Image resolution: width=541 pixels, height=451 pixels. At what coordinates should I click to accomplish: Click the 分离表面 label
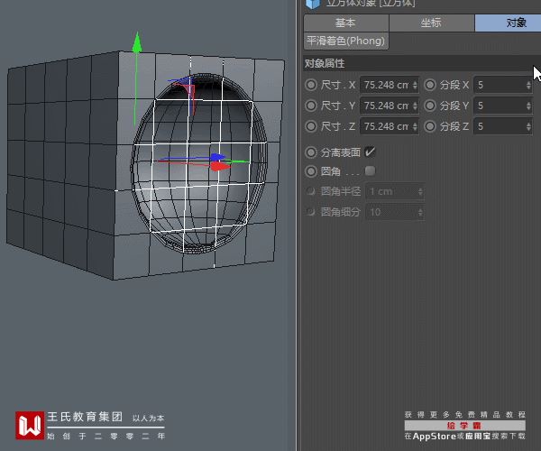tap(341, 152)
